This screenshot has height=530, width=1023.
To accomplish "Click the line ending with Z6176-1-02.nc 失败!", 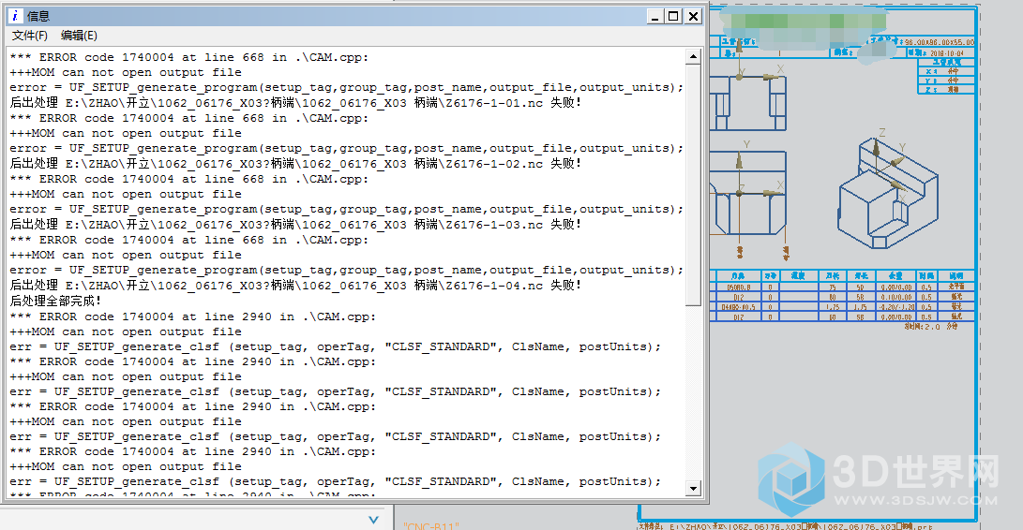I will [x=294, y=164].
